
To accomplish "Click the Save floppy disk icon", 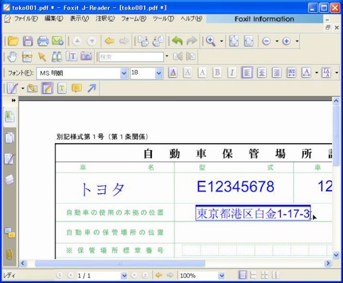I will click(28, 41).
